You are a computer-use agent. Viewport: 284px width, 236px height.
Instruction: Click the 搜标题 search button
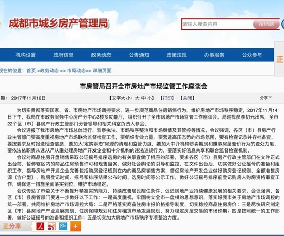(266, 24)
